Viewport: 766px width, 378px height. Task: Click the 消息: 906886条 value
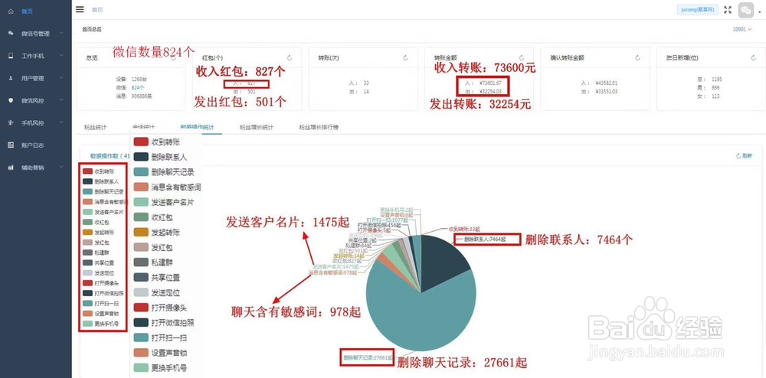(x=136, y=96)
